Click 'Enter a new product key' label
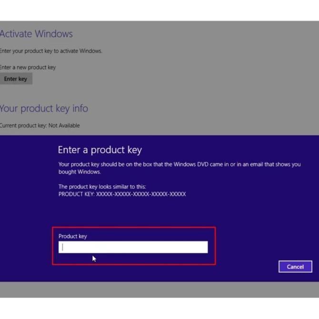 pos(28,67)
